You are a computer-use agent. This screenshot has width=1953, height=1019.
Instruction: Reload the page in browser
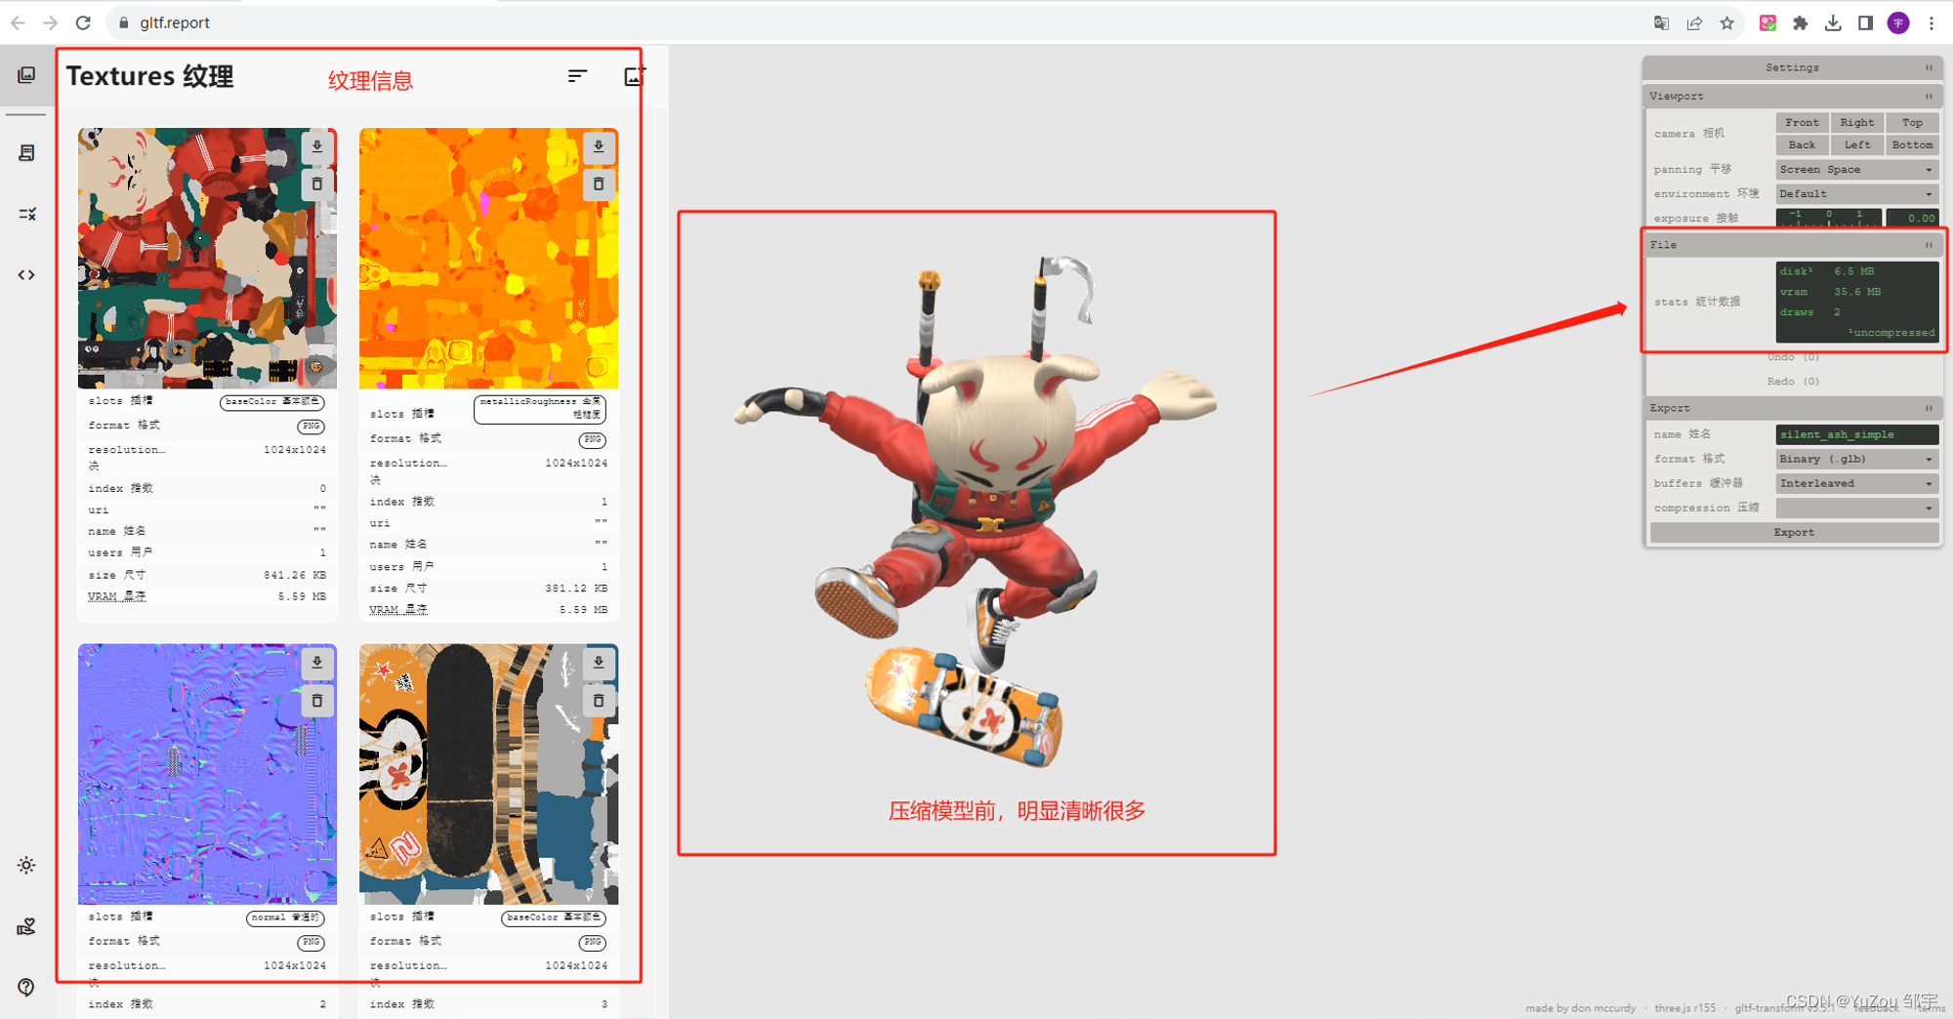[x=83, y=22]
